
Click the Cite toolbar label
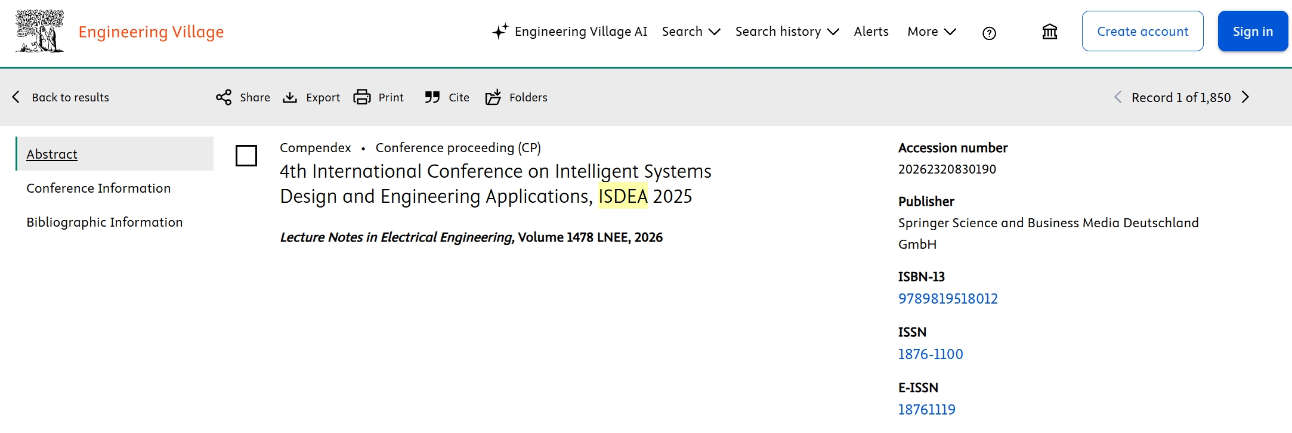[x=459, y=97]
